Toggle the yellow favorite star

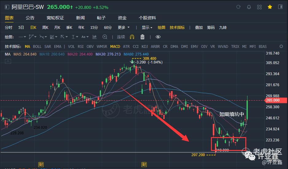click(x=270, y=7)
